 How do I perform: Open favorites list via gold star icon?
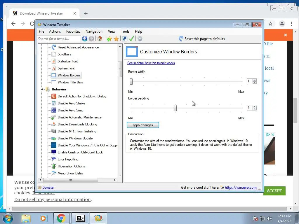click(x=116, y=39)
